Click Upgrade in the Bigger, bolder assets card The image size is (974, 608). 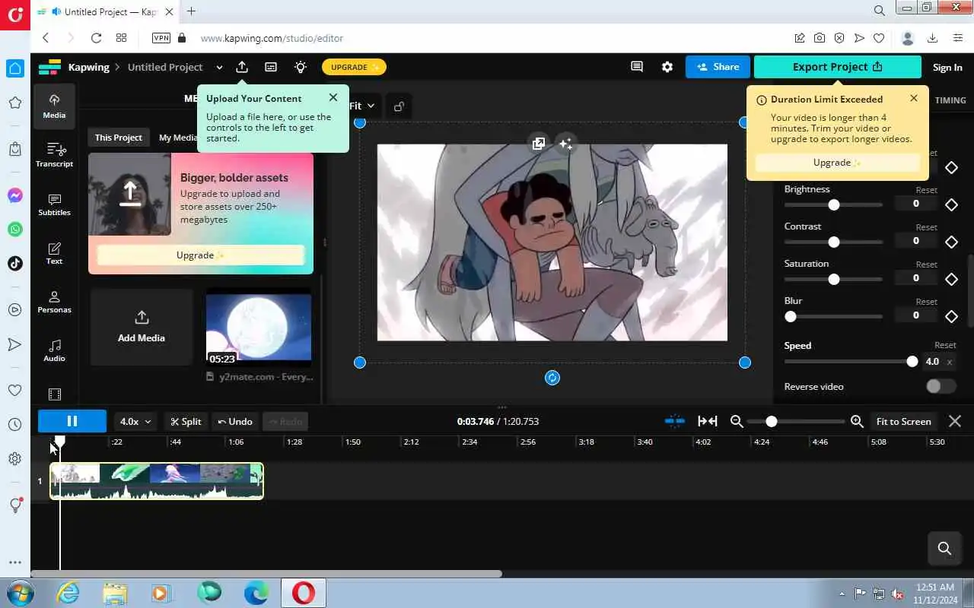point(200,255)
